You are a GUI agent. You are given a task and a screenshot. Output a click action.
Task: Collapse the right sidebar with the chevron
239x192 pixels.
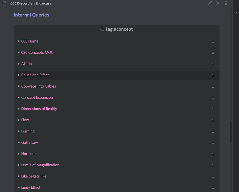pos(236,12)
